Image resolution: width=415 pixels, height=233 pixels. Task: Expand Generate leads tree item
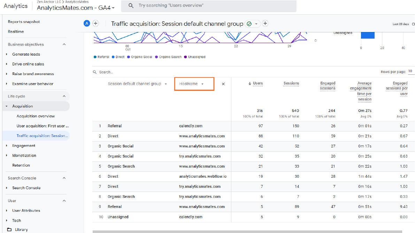pos(7,54)
